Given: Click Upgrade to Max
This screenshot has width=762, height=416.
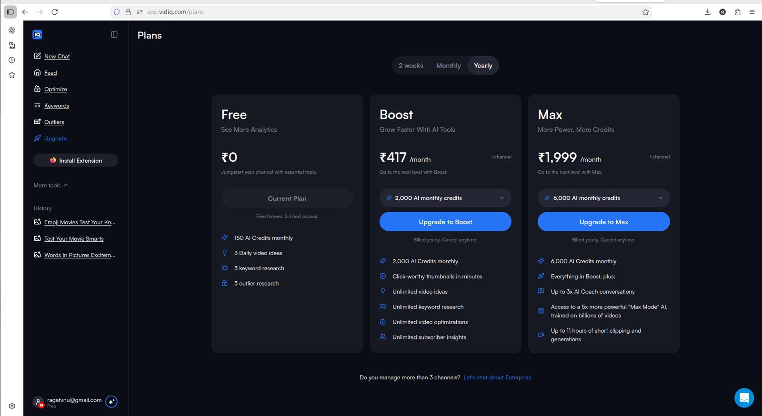Looking at the screenshot, I should tap(603, 222).
